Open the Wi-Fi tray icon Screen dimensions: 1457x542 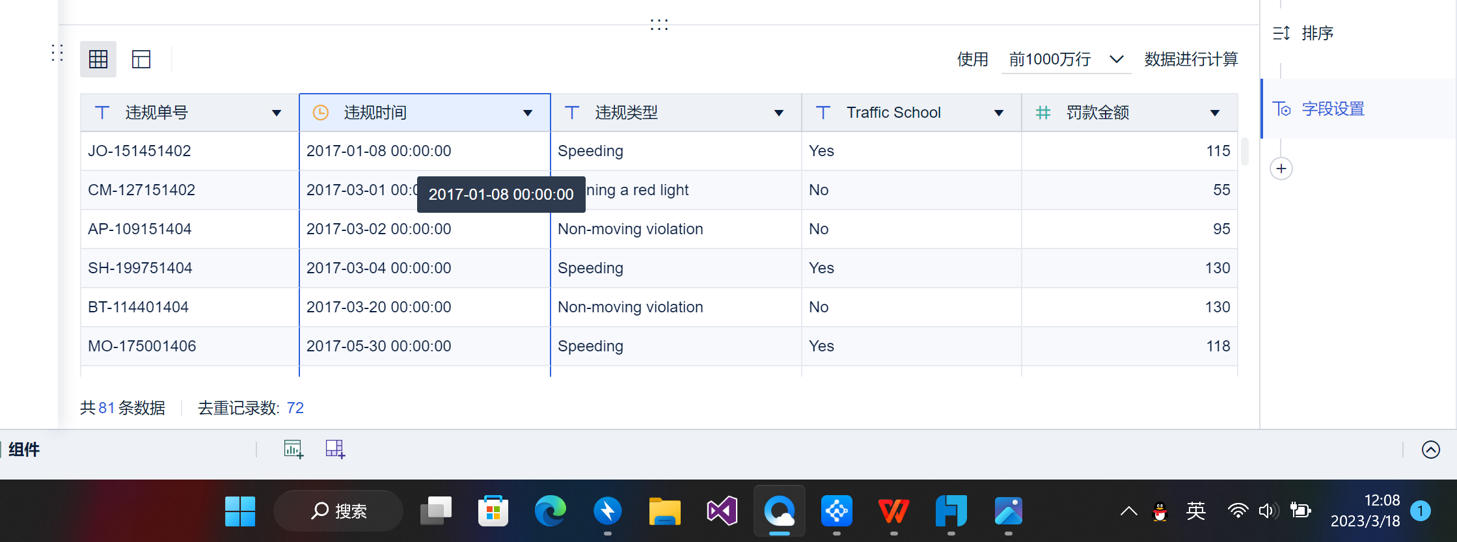pos(1238,511)
